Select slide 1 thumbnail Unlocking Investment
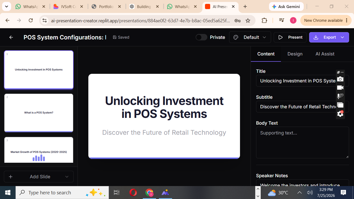This screenshot has height=199, width=354. [39, 70]
